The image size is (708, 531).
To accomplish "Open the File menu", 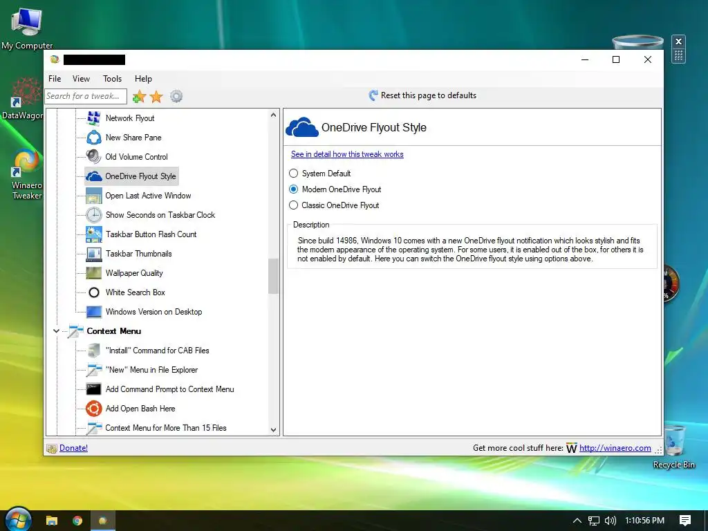I will pos(55,79).
